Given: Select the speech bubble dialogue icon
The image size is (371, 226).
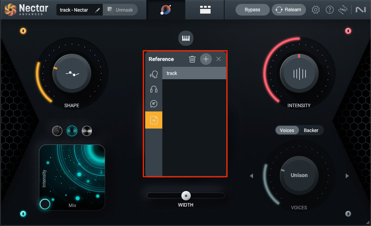Looking at the screenshot, I should (154, 104).
